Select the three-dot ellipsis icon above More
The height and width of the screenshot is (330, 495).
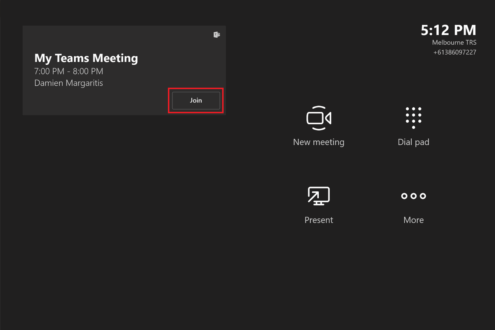pyautogui.click(x=413, y=196)
